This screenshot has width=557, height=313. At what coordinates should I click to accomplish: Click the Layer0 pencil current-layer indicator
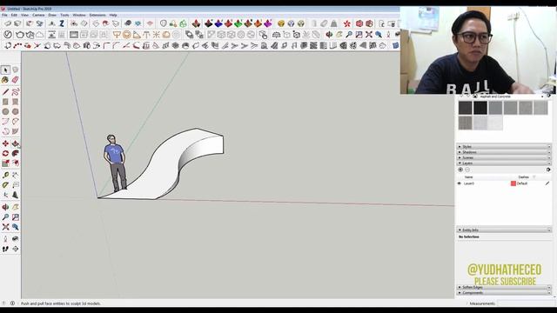tap(547, 183)
